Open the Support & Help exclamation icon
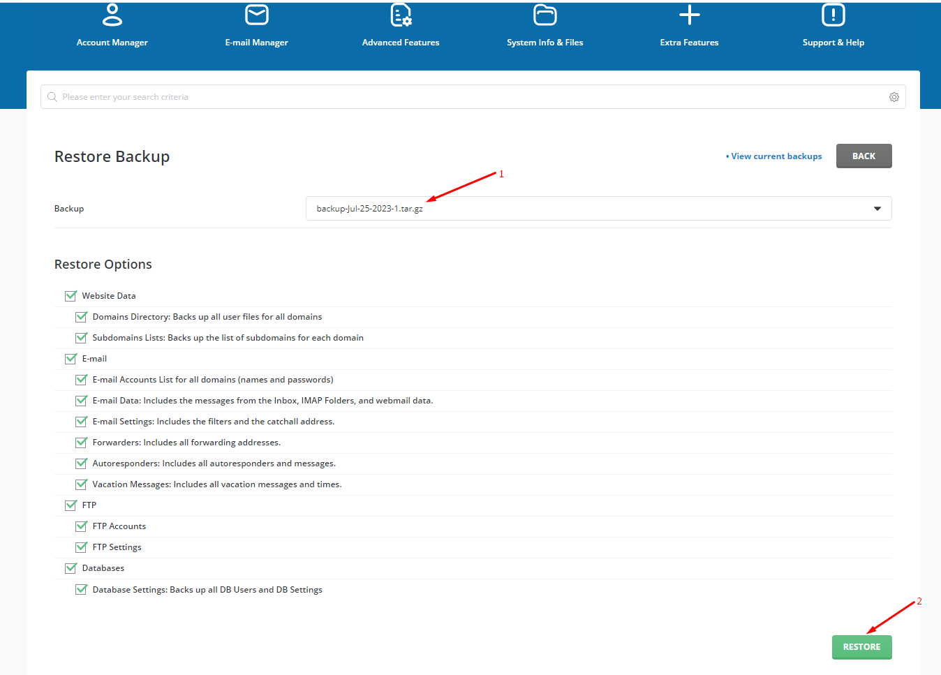The height and width of the screenshot is (675, 941). pyautogui.click(x=833, y=15)
